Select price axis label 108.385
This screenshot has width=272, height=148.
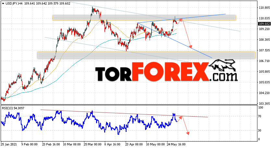click(264, 40)
